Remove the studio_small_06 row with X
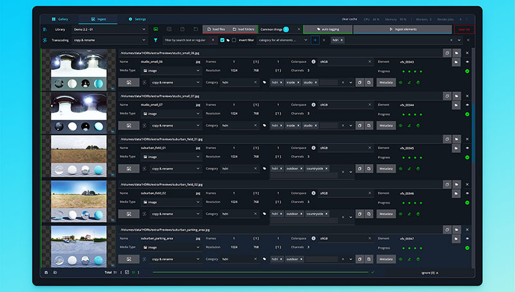 (x=467, y=53)
